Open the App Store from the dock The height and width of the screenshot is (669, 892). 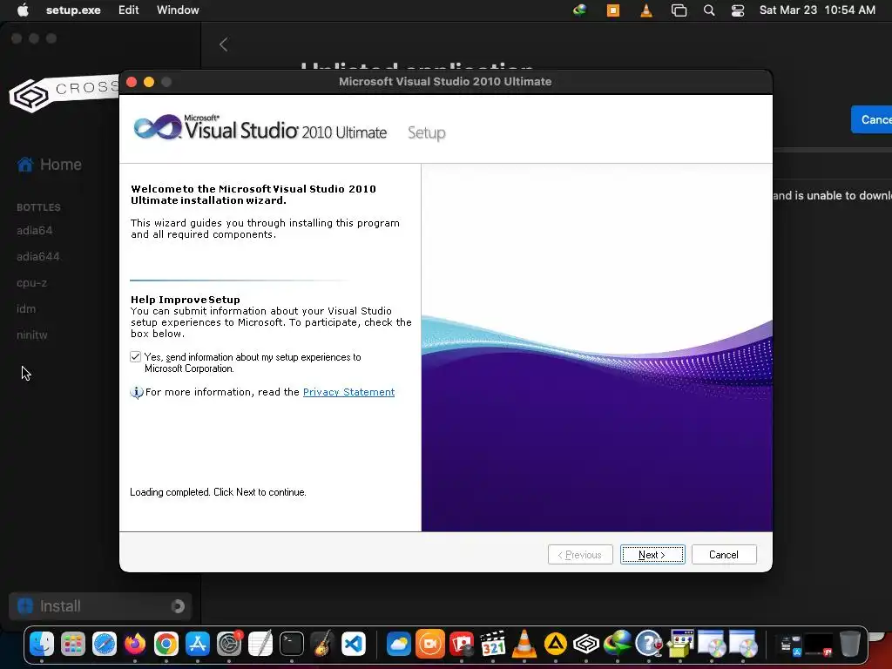(198, 645)
